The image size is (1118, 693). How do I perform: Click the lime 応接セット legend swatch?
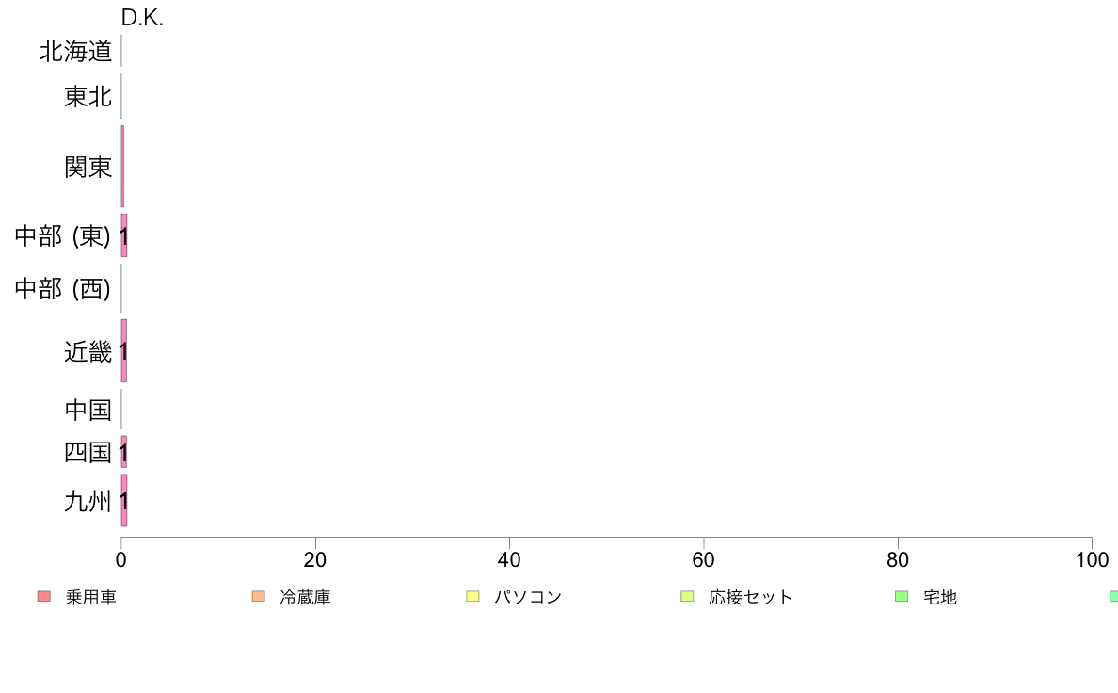coord(687,596)
